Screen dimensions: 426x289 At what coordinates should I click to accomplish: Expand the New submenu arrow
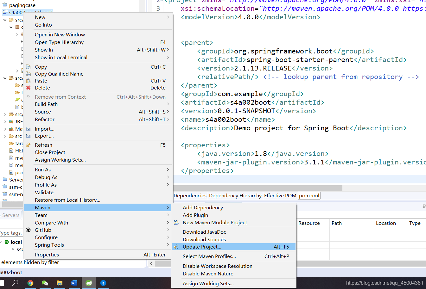[x=168, y=17]
